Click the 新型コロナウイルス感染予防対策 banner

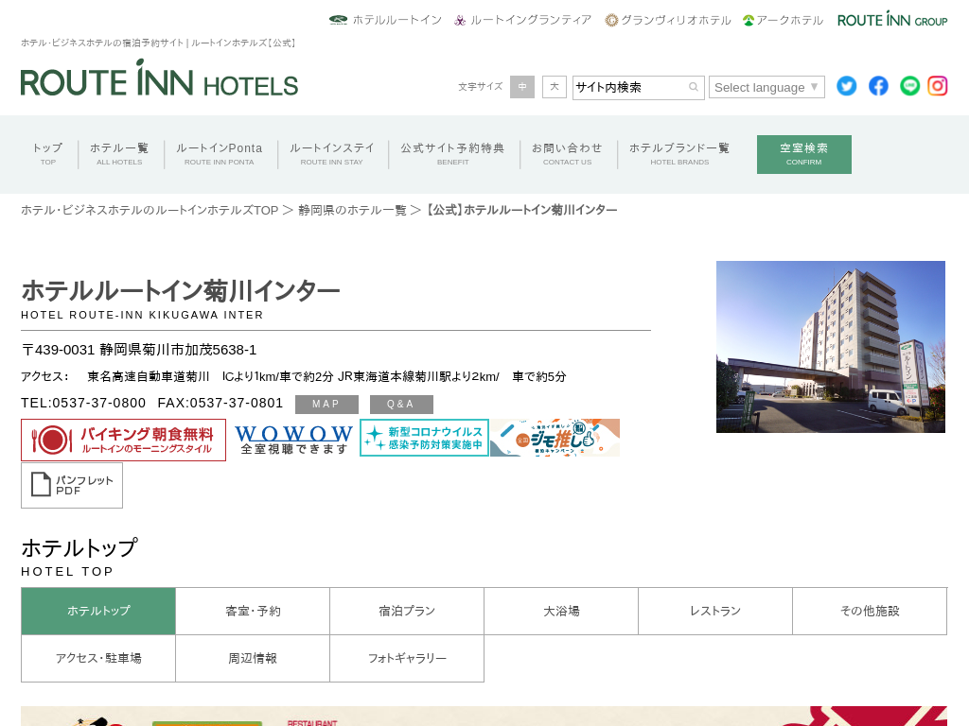(x=425, y=438)
